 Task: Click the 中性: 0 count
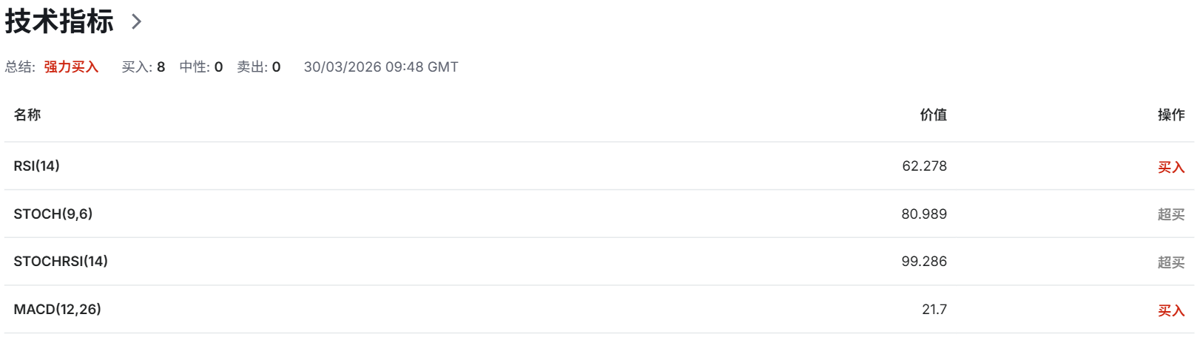tap(201, 67)
